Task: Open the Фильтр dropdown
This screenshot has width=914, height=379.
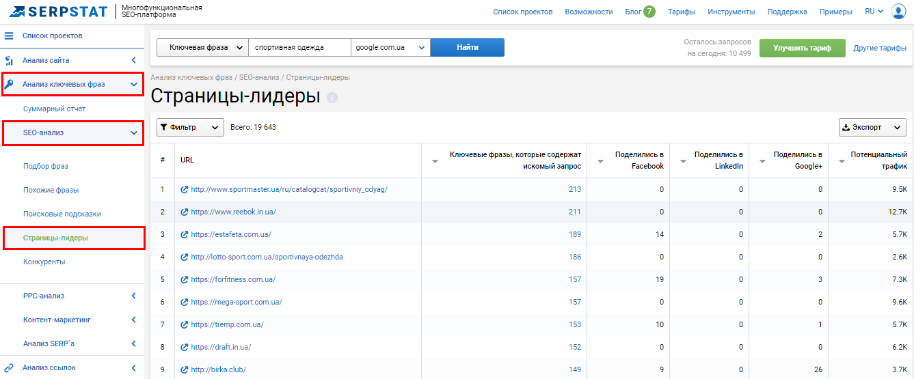Action: pos(190,127)
